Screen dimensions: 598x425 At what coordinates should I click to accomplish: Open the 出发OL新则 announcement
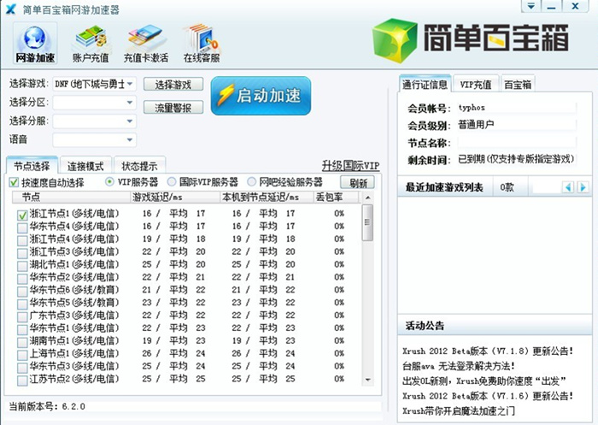pyautogui.click(x=484, y=381)
